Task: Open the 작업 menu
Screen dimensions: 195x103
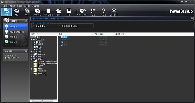Action: point(5,6)
